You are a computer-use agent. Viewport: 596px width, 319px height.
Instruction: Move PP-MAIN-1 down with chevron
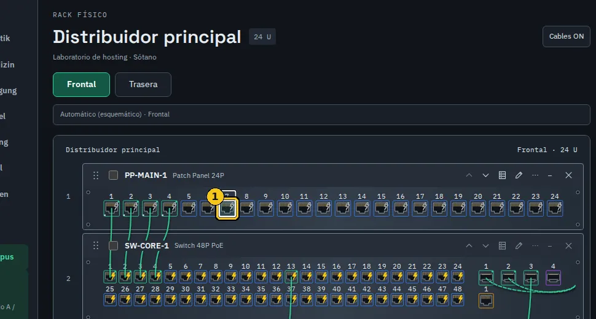pyautogui.click(x=485, y=175)
